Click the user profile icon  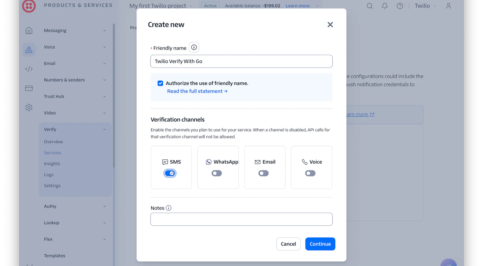click(x=448, y=6)
